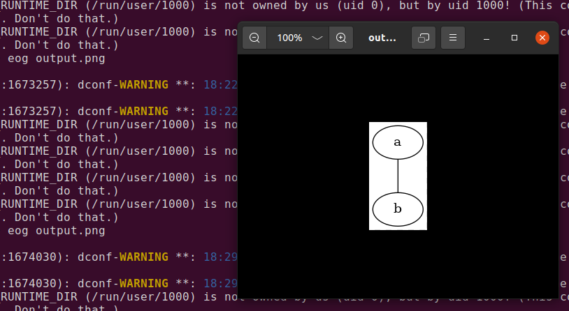
Task: Click the black area below the graph image
Action: [398, 265]
